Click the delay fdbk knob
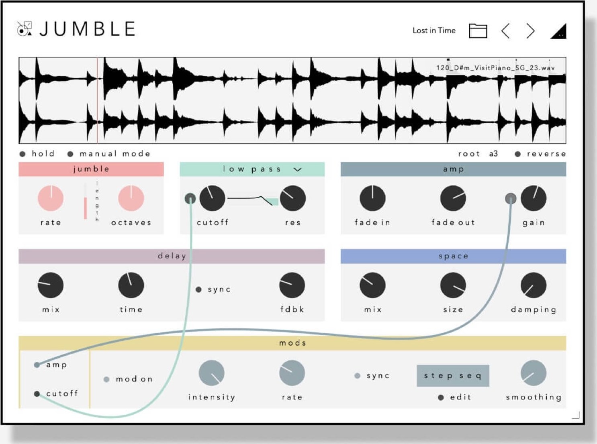 [292, 285]
